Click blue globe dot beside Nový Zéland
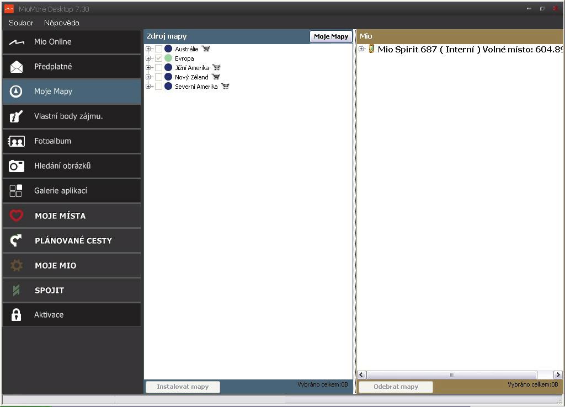 click(x=168, y=77)
